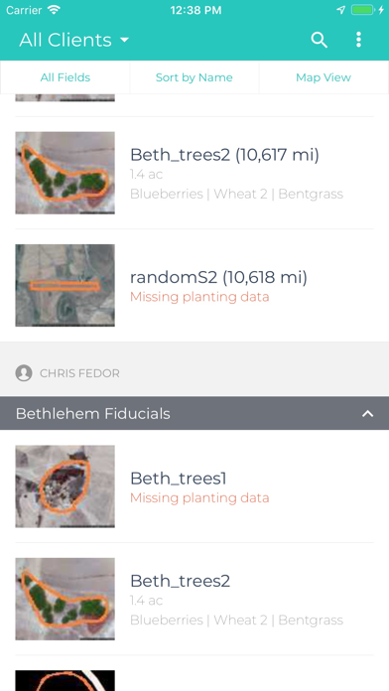This screenshot has height=691, width=389.
Task: Select the Bethlehem Fiducials header bar
Action: (x=194, y=413)
